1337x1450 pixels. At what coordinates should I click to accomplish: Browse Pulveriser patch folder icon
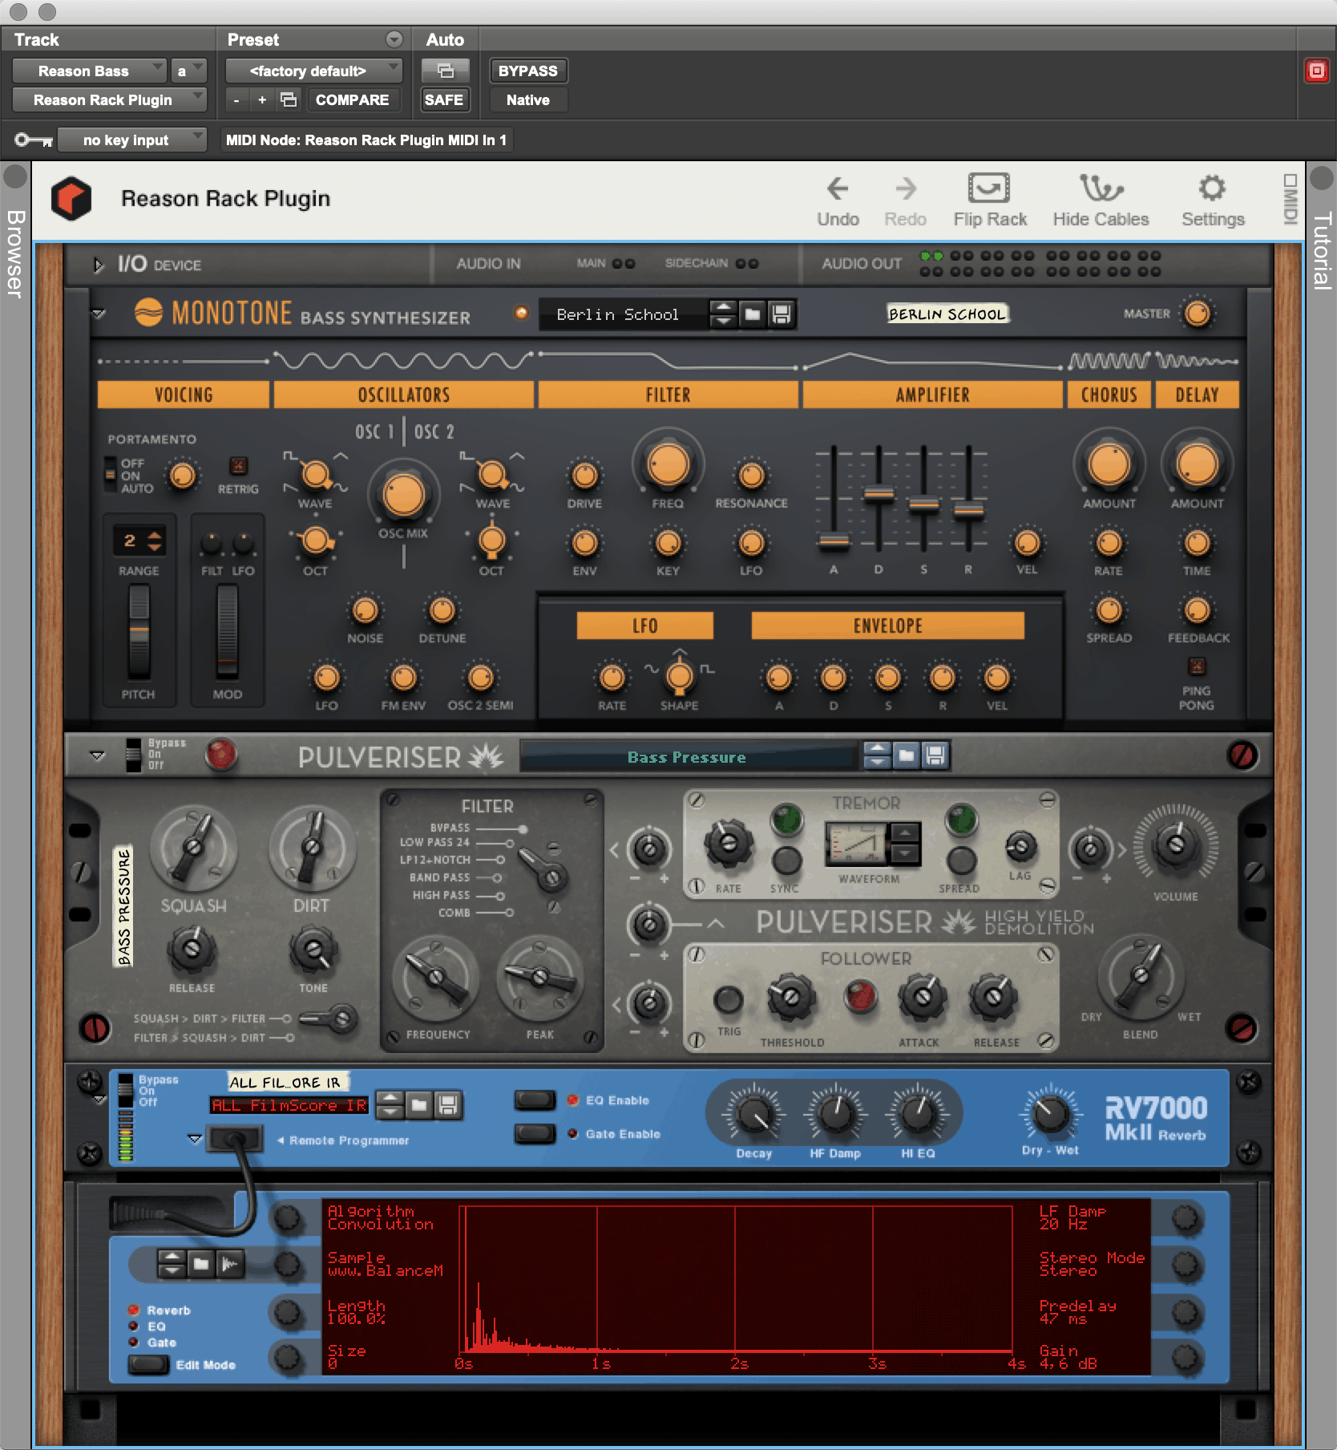(907, 755)
